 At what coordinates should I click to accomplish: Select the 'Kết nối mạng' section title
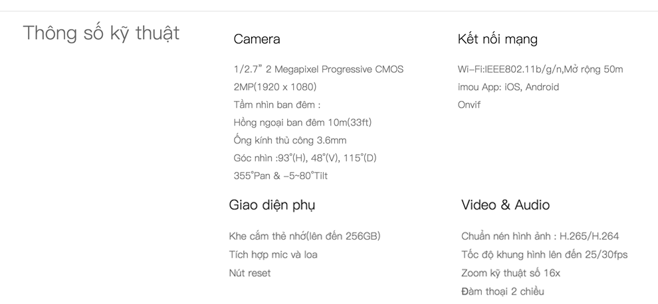497,39
